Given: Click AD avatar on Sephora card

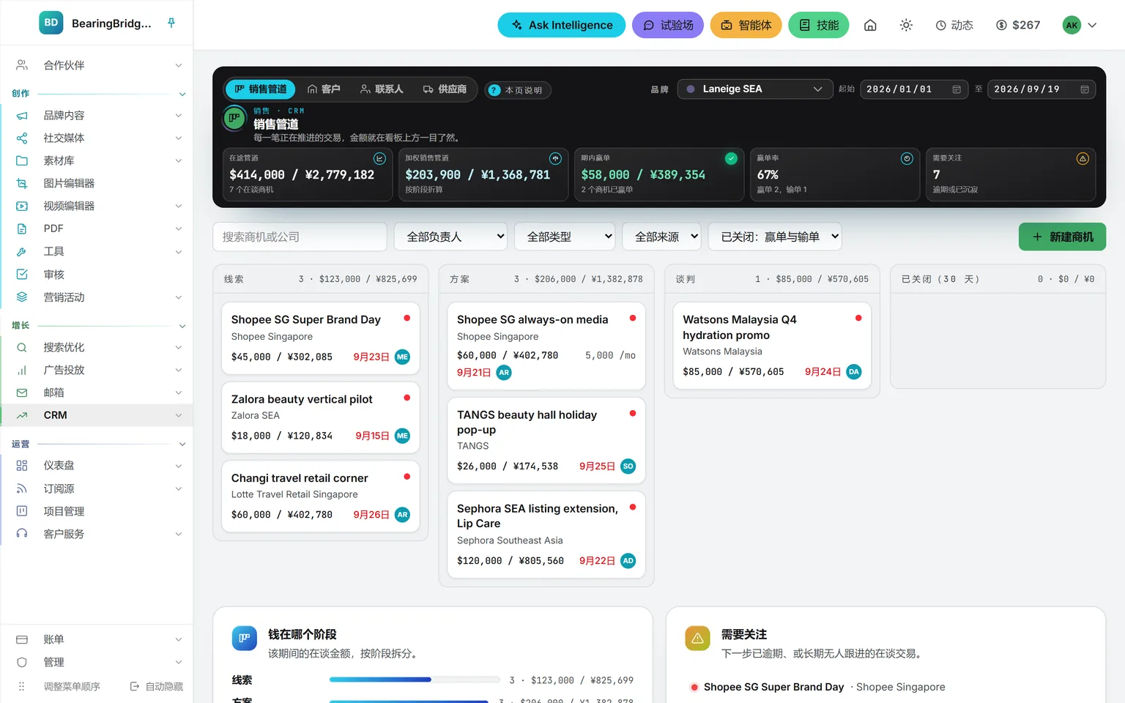Looking at the screenshot, I should (628, 561).
